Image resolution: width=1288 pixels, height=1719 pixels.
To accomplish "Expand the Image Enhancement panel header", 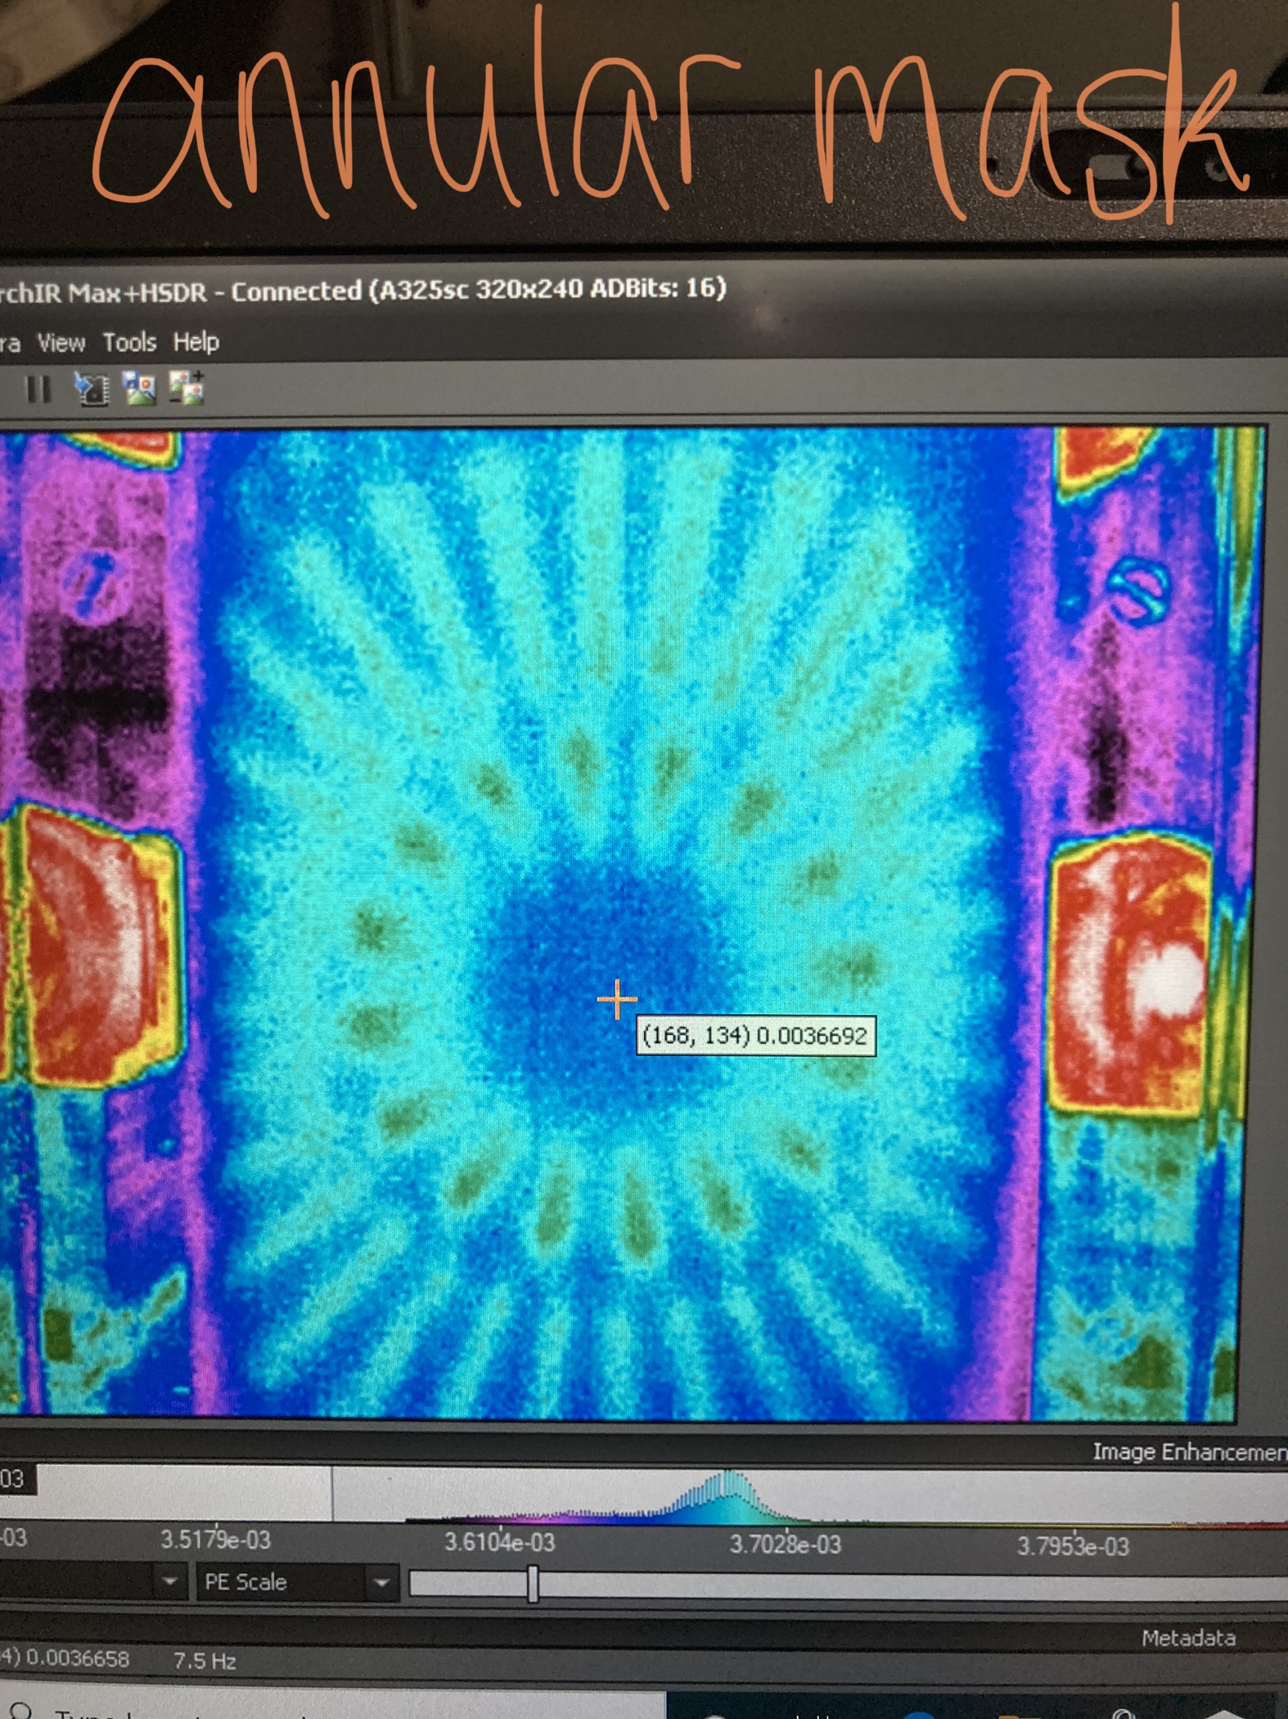I will (1190, 1451).
